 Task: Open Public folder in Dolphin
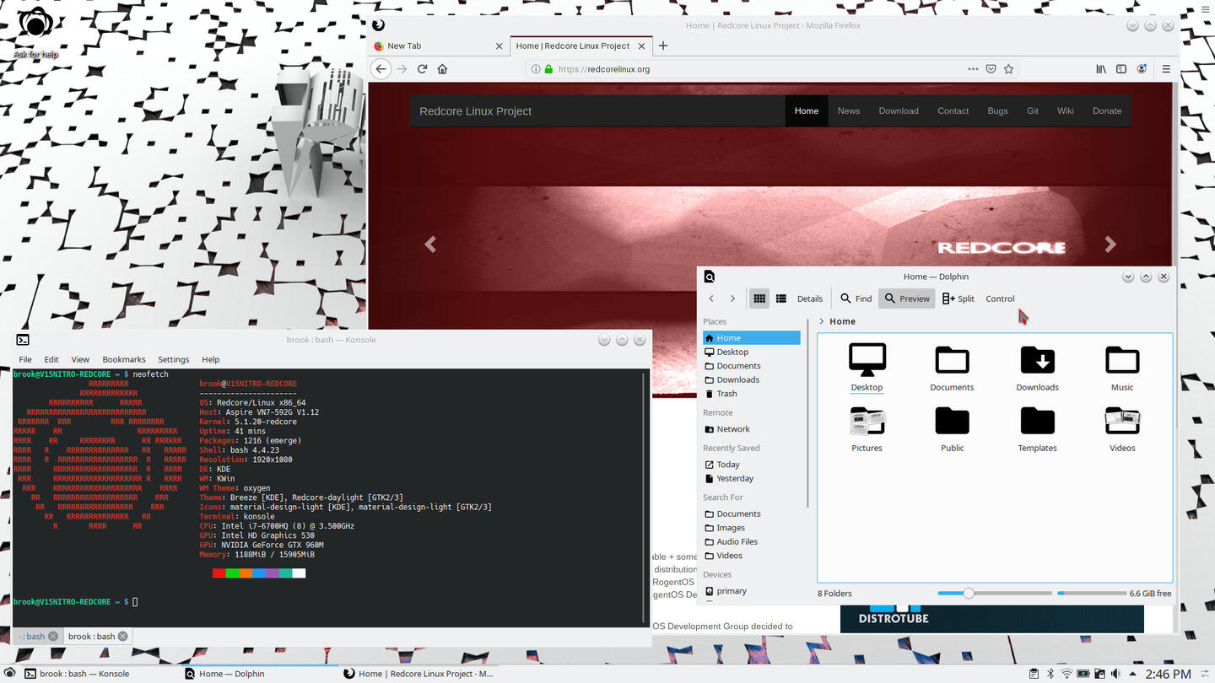coord(952,428)
